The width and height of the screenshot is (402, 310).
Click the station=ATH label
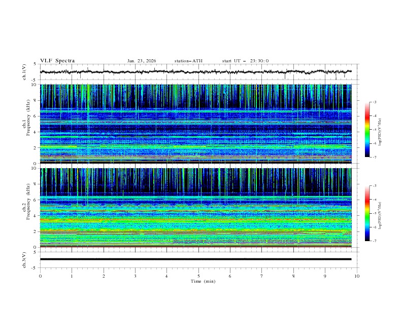(188, 61)
